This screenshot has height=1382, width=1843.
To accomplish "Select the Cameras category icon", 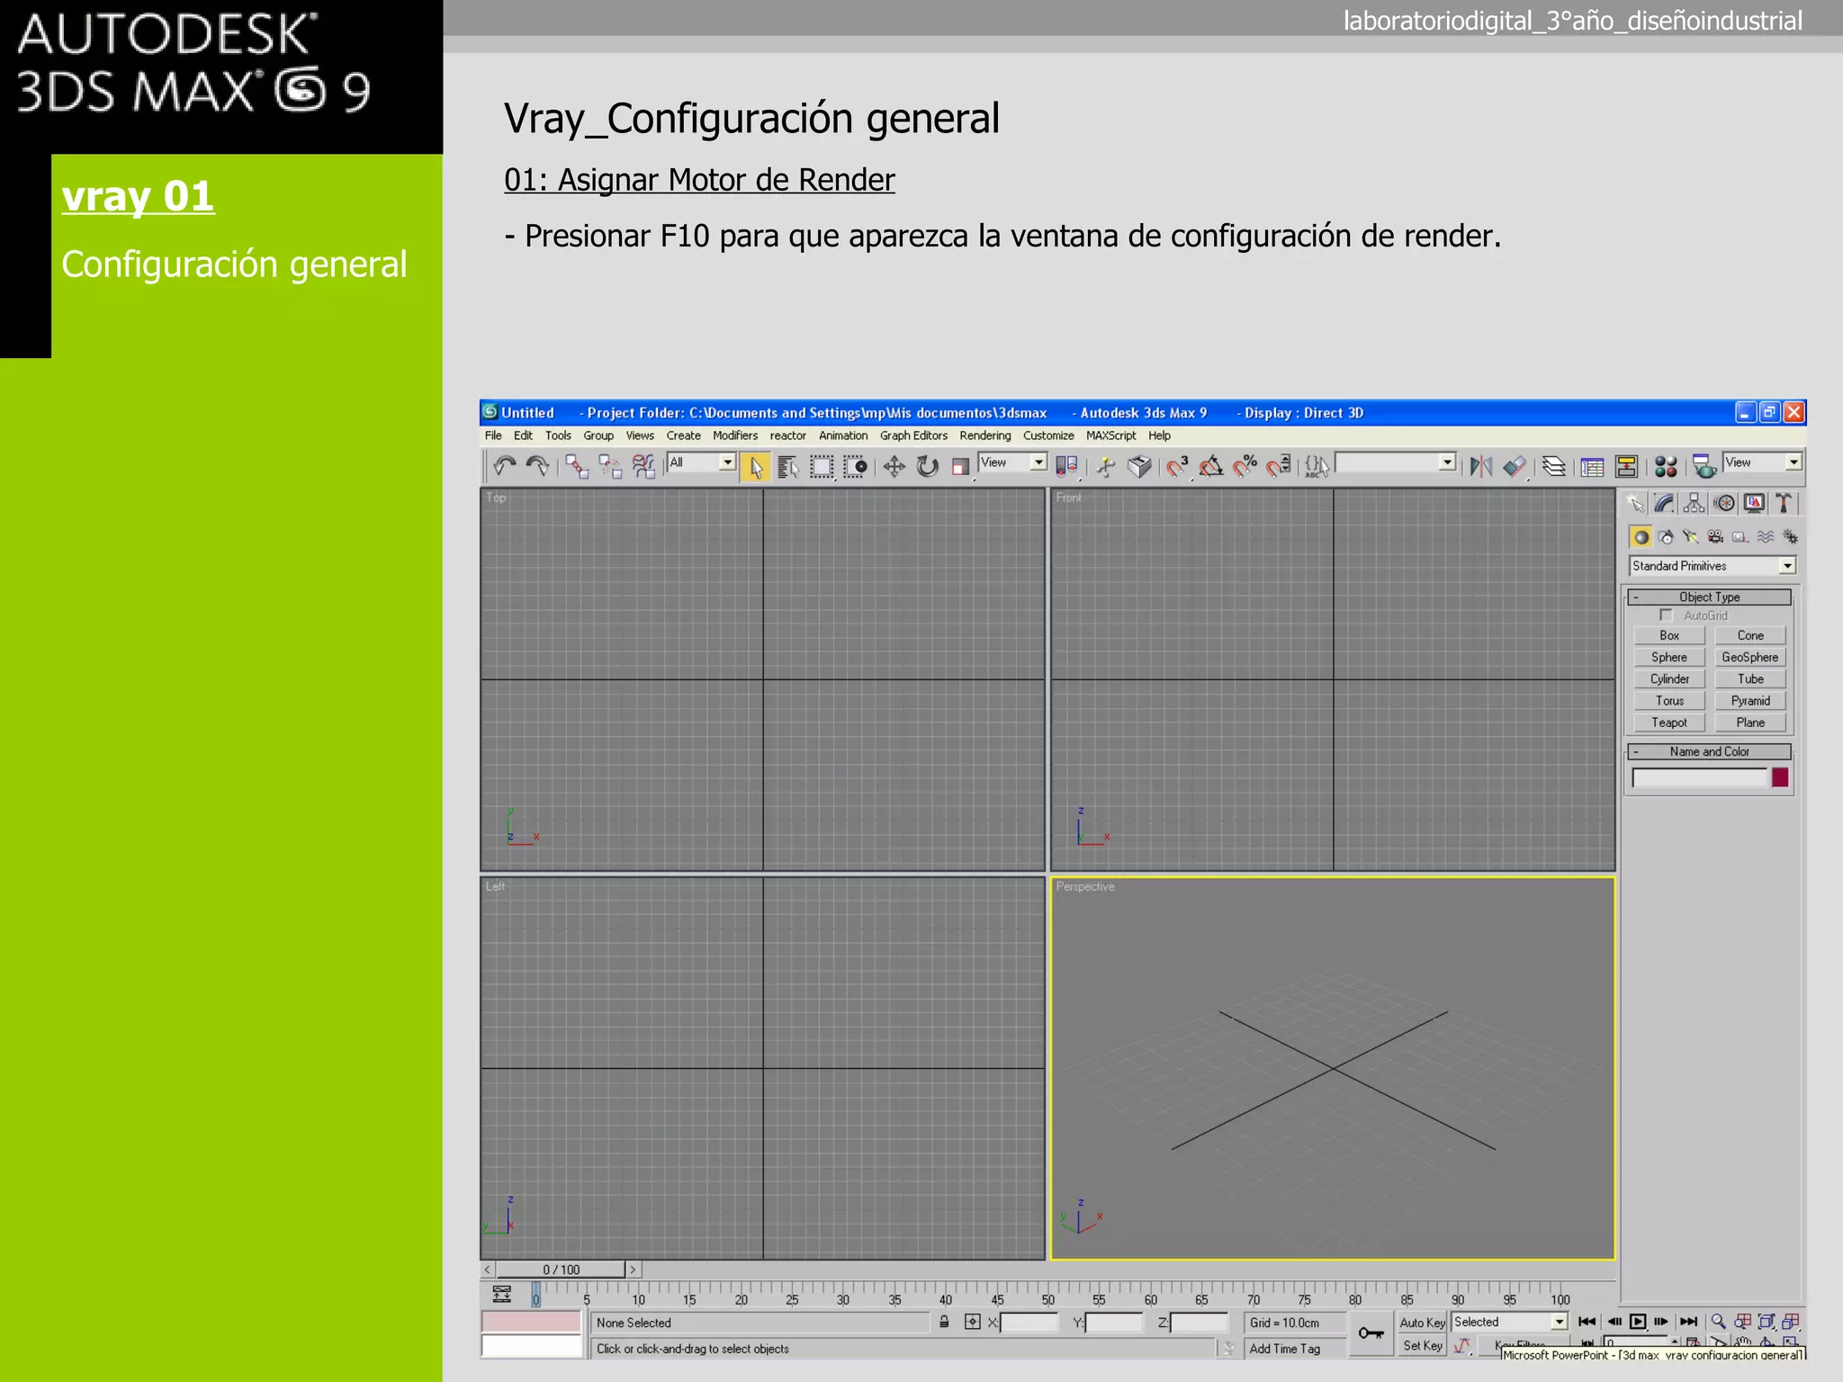I will [x=1715, y=537].
